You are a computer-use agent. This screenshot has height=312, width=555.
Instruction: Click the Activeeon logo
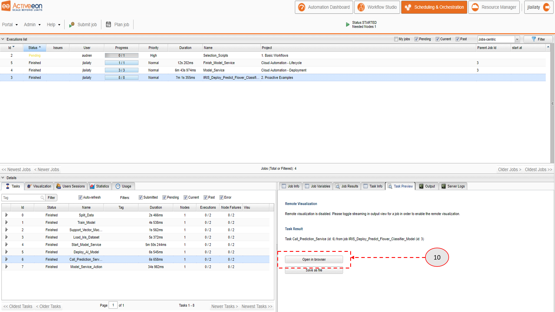[x=22, y=6]
